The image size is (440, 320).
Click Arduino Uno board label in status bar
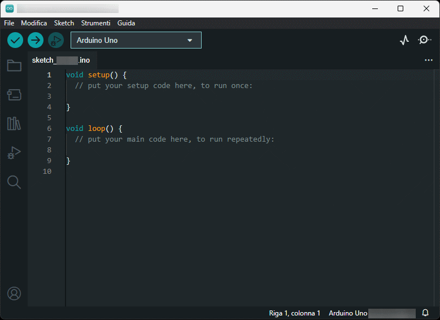(x=348, y=313)
